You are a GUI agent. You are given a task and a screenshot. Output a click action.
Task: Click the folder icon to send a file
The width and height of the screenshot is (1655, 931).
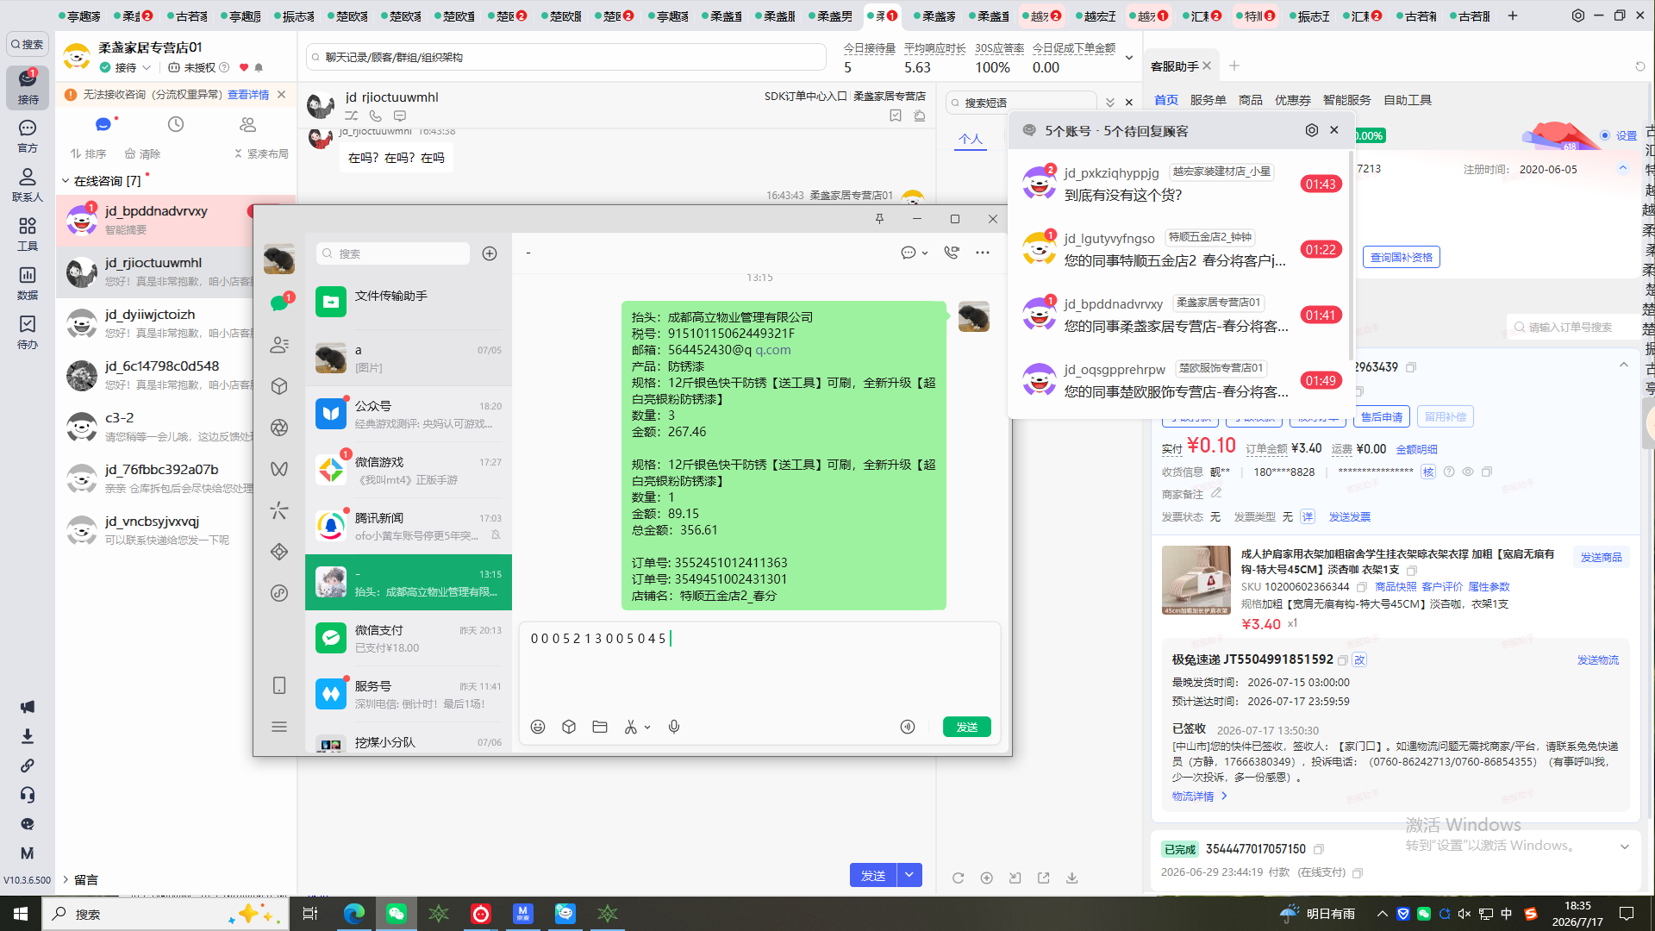[x=600, y=727]
